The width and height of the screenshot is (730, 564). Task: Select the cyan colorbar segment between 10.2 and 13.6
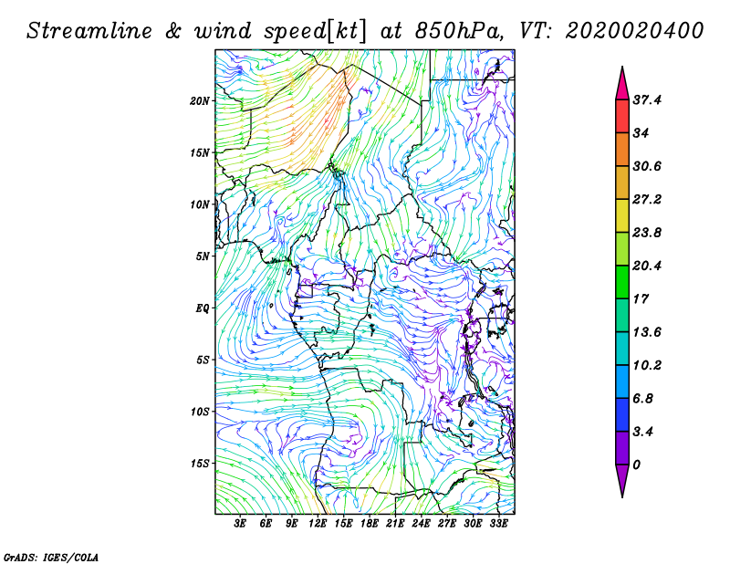point(622,349)
